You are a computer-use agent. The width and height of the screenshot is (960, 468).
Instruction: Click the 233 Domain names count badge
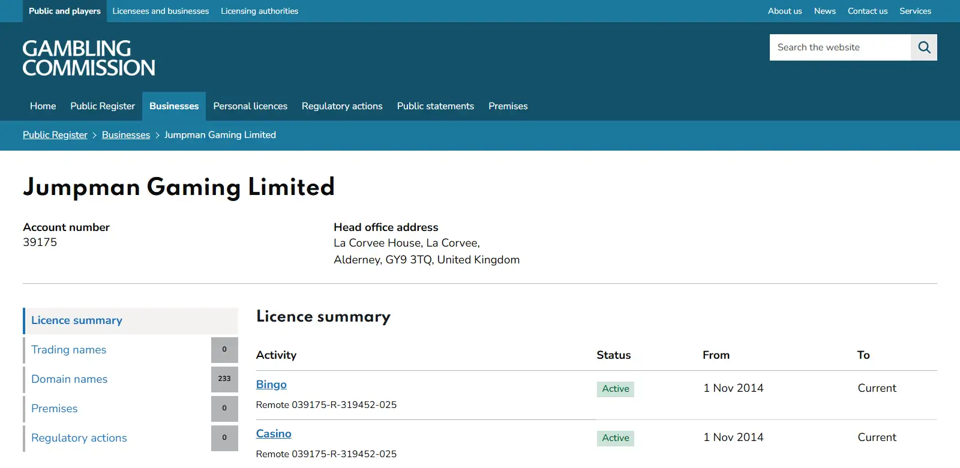(x=224, y=379)
